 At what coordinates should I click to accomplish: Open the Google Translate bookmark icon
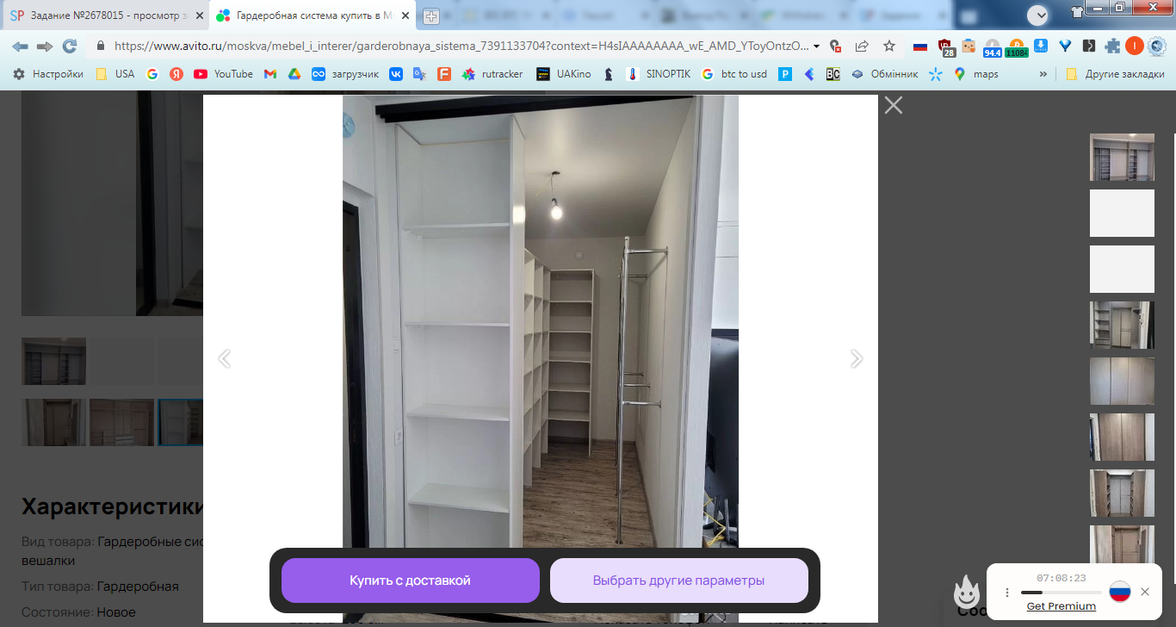click(x=420, y=74)
